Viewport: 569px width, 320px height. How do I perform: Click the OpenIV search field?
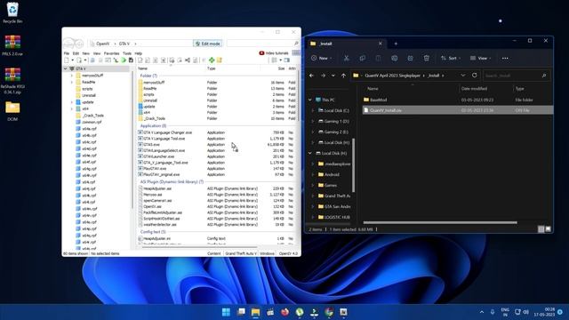click(x=263, y=44)
